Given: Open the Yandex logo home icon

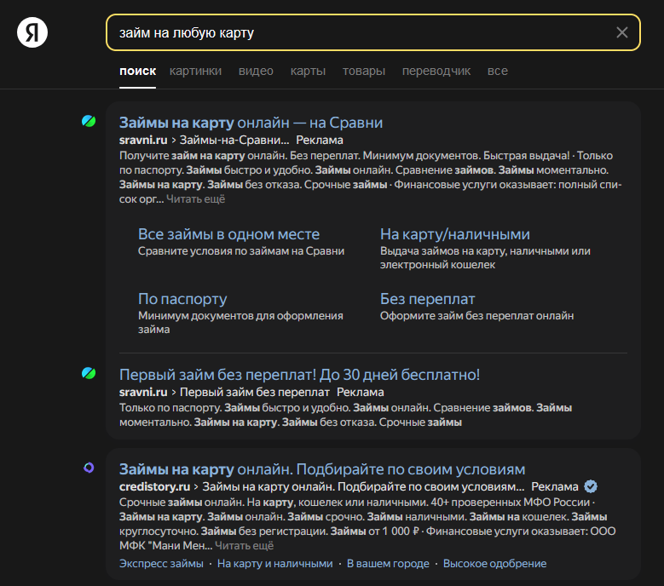Looking at the screenshot, I should click(32, 32).
